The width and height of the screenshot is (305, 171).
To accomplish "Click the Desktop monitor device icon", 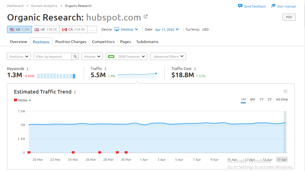I will tap(117, 29).
